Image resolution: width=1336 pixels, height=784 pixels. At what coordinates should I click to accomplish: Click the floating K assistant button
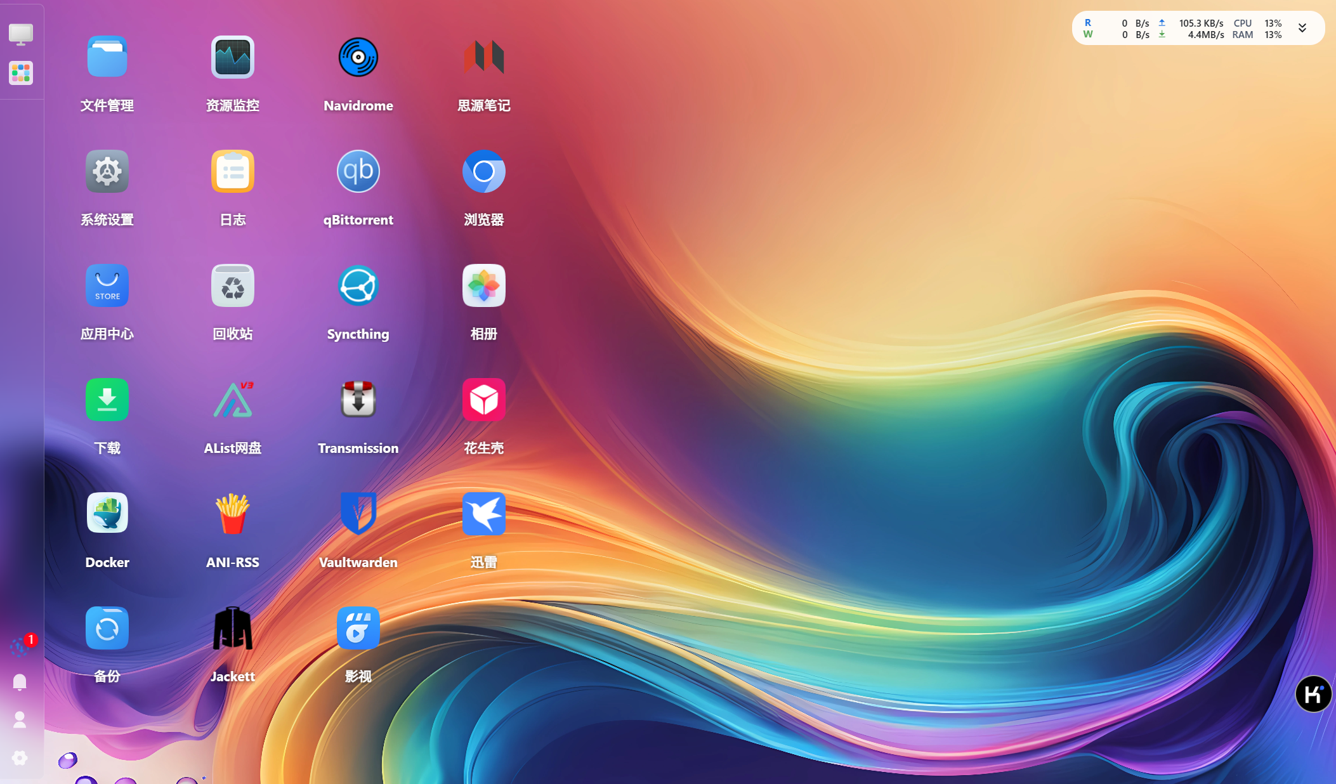tap(1313, 694)
